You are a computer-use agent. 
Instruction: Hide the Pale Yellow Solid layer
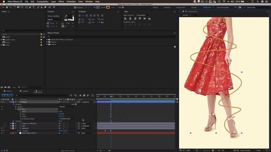coord(2,133)
